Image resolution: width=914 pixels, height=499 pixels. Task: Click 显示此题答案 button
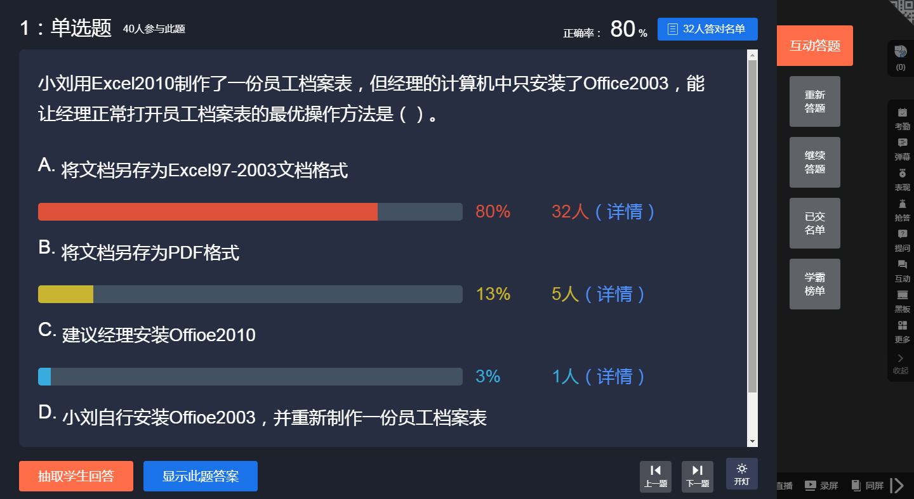pyautogui.click(x=201, y=476)
